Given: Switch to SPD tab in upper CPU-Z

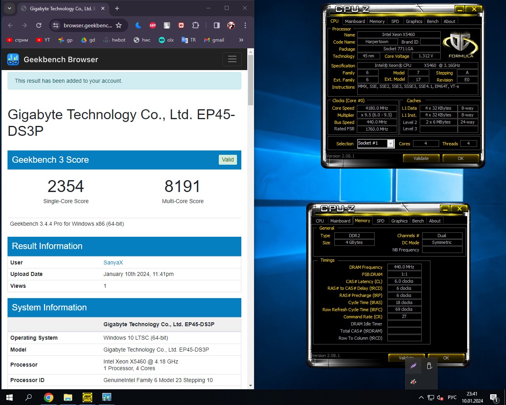Looking at the screenshot, I should click(x=395, y=21).
